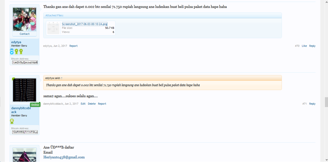Viewport: 328px width, 162px height.
Task: Email Heriyanto458@gmail.com via its link
Action: 64,157
